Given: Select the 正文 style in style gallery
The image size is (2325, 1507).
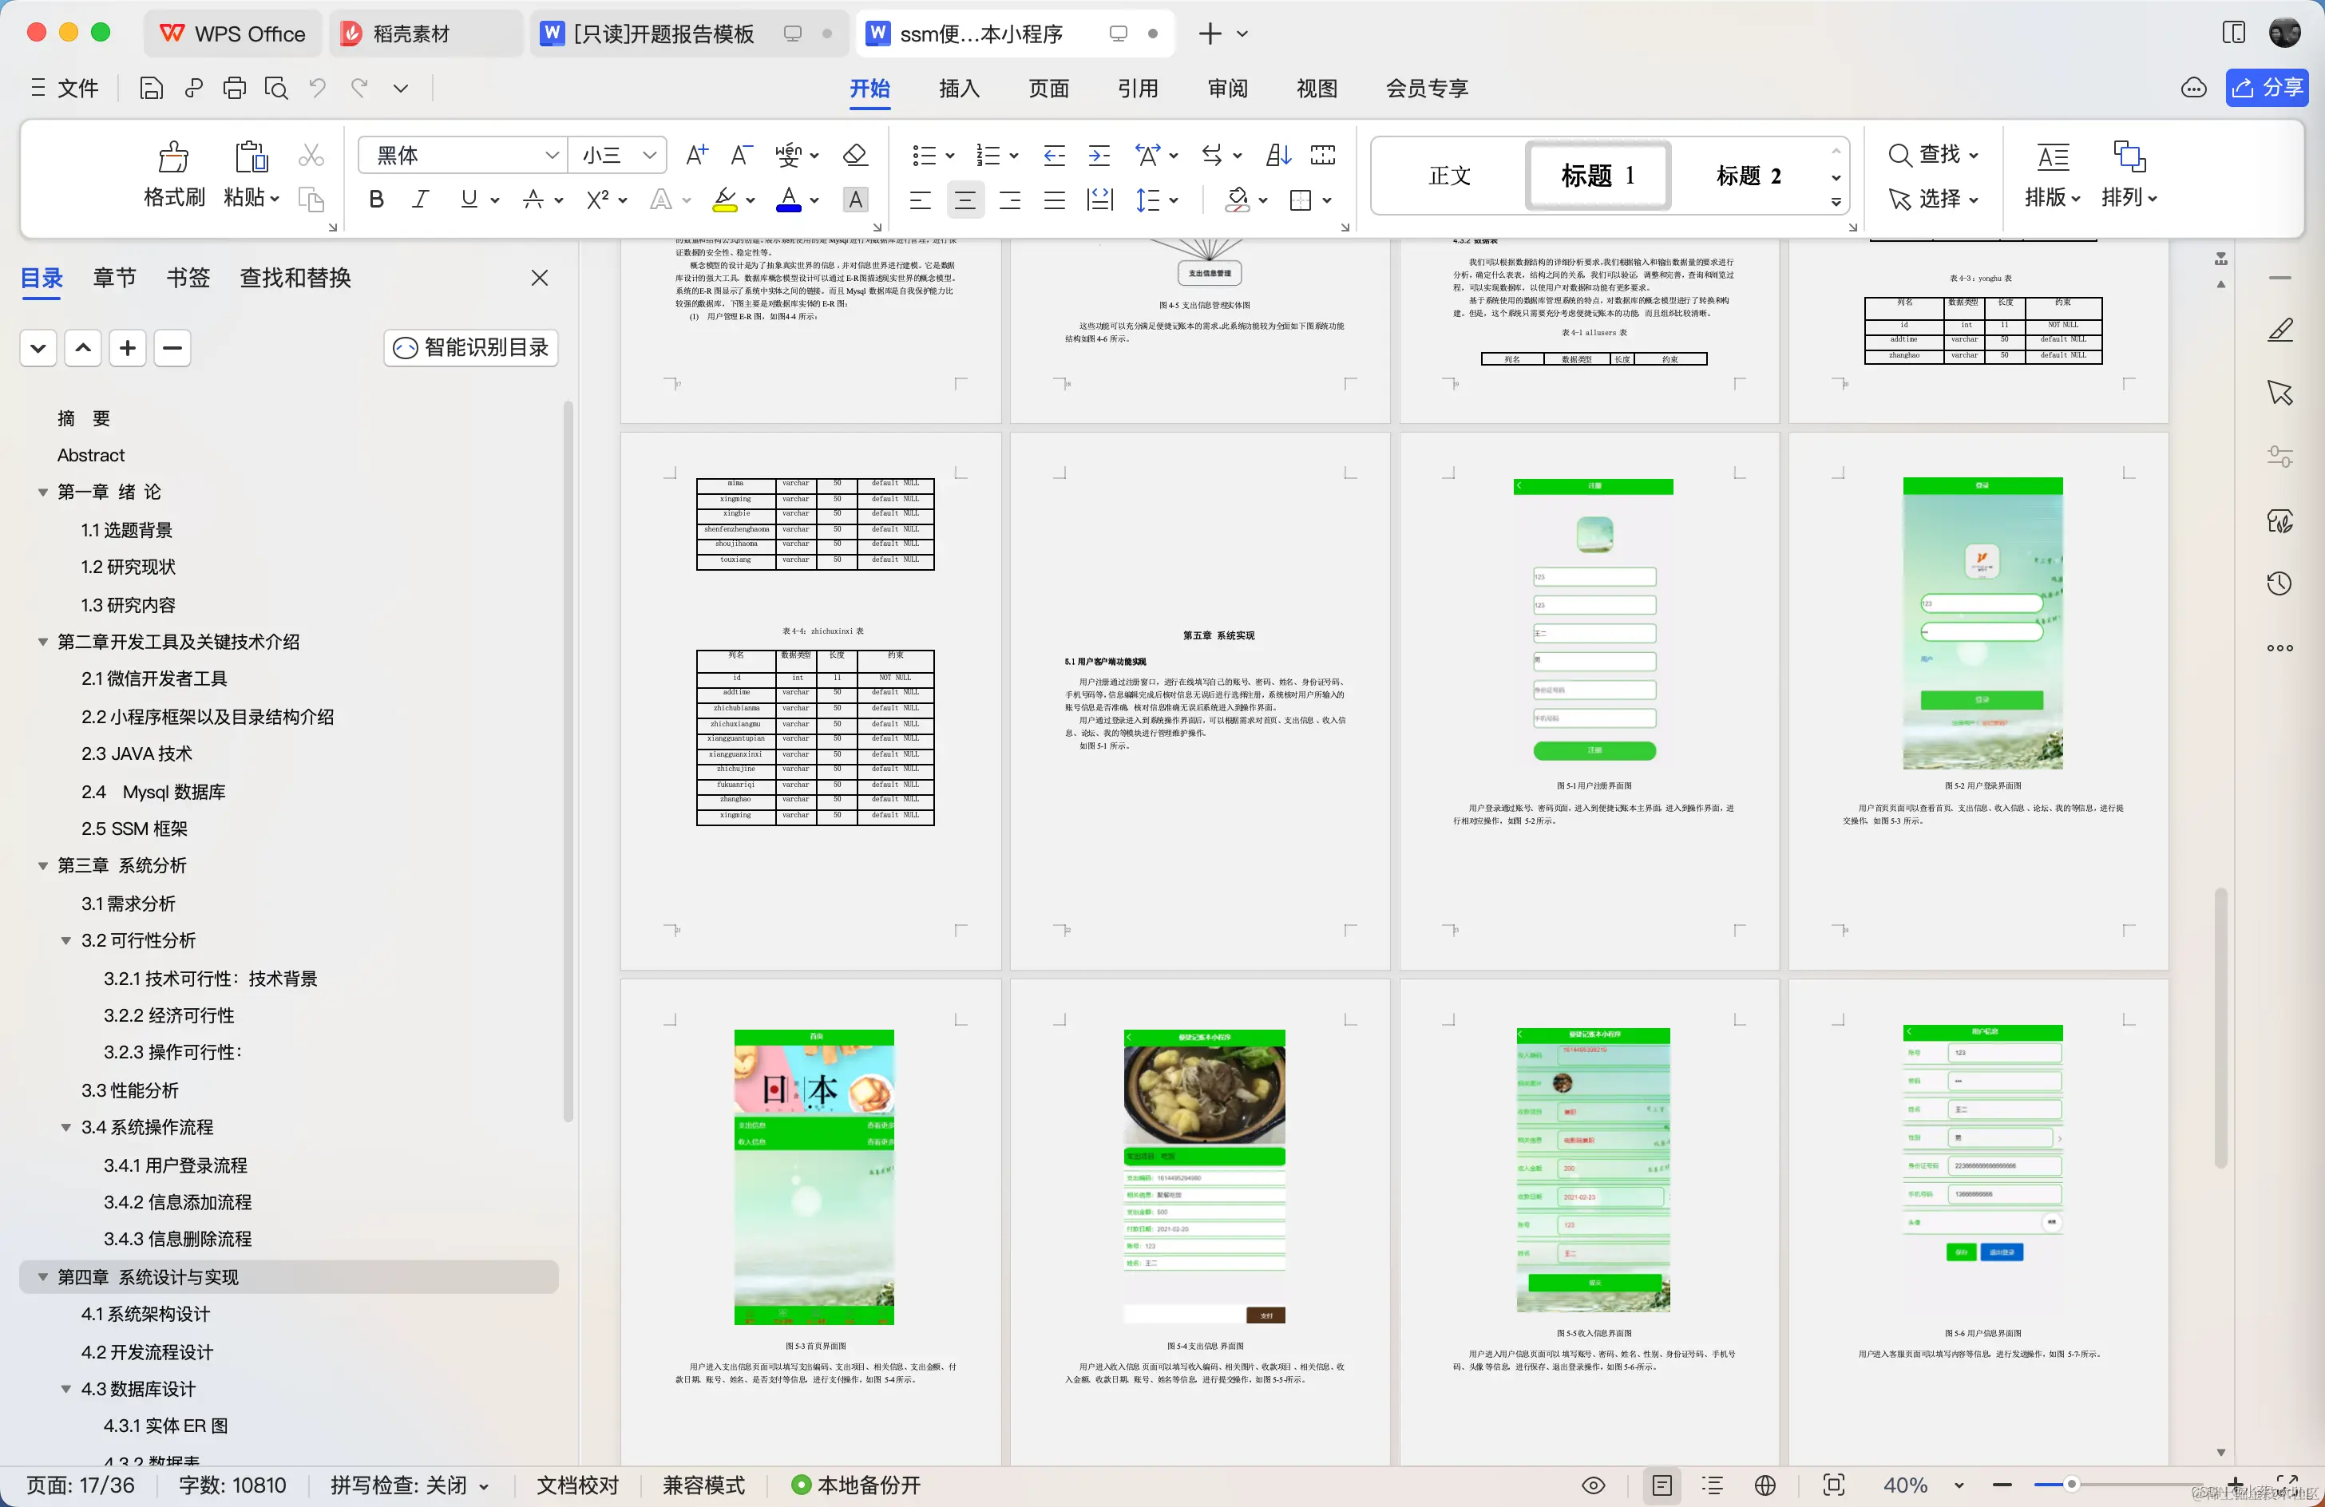Looking at the screenshot, I should click(1448, 176).
